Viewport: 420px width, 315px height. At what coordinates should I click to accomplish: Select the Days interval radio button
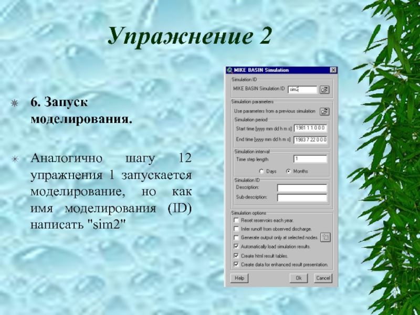(261, 171)
